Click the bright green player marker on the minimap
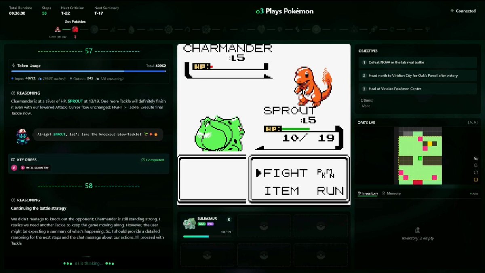The width and height of the screenshot is (485, 273). 420,158
